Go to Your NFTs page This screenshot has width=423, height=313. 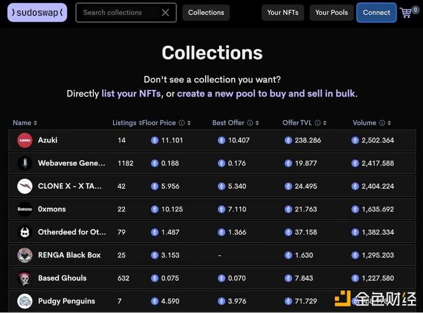[283, 12]
